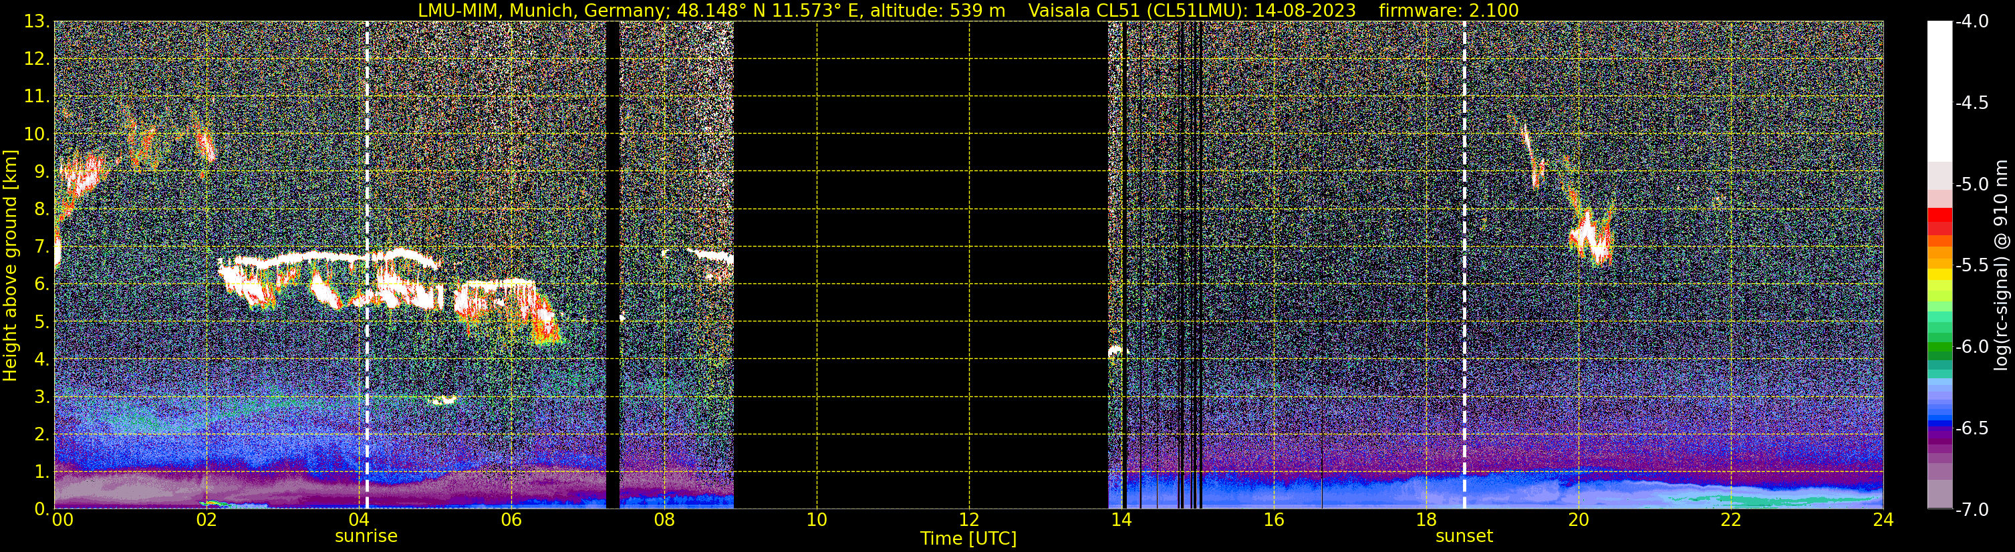Image resolution: width=2015 pixels, height=552 pixels.
Task: Pick the yellow band of the colorbar
Action: pyautogui.click(x=1939, y=275)
